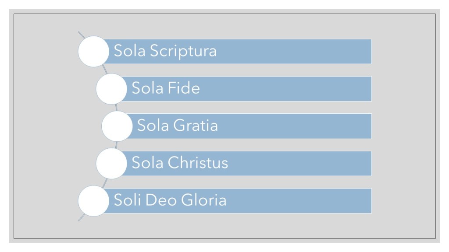Viewport: 449px width, 252px height.
Task: Click the white circle beside Sola Scriptura
Action: coord(93,51)
